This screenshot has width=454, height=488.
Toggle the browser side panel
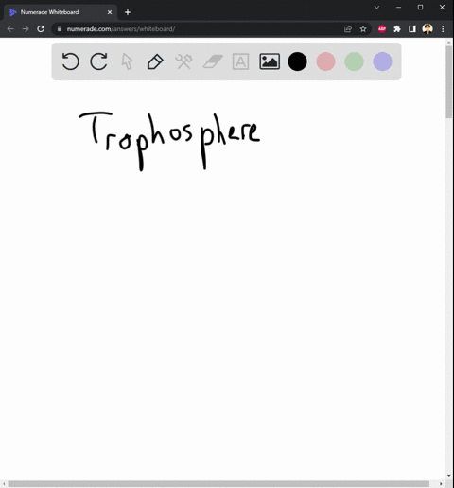[412, 29]
